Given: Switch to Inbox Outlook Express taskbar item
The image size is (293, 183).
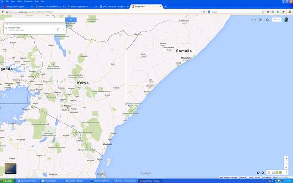Looking at the screenshot, I should [126, 181].
